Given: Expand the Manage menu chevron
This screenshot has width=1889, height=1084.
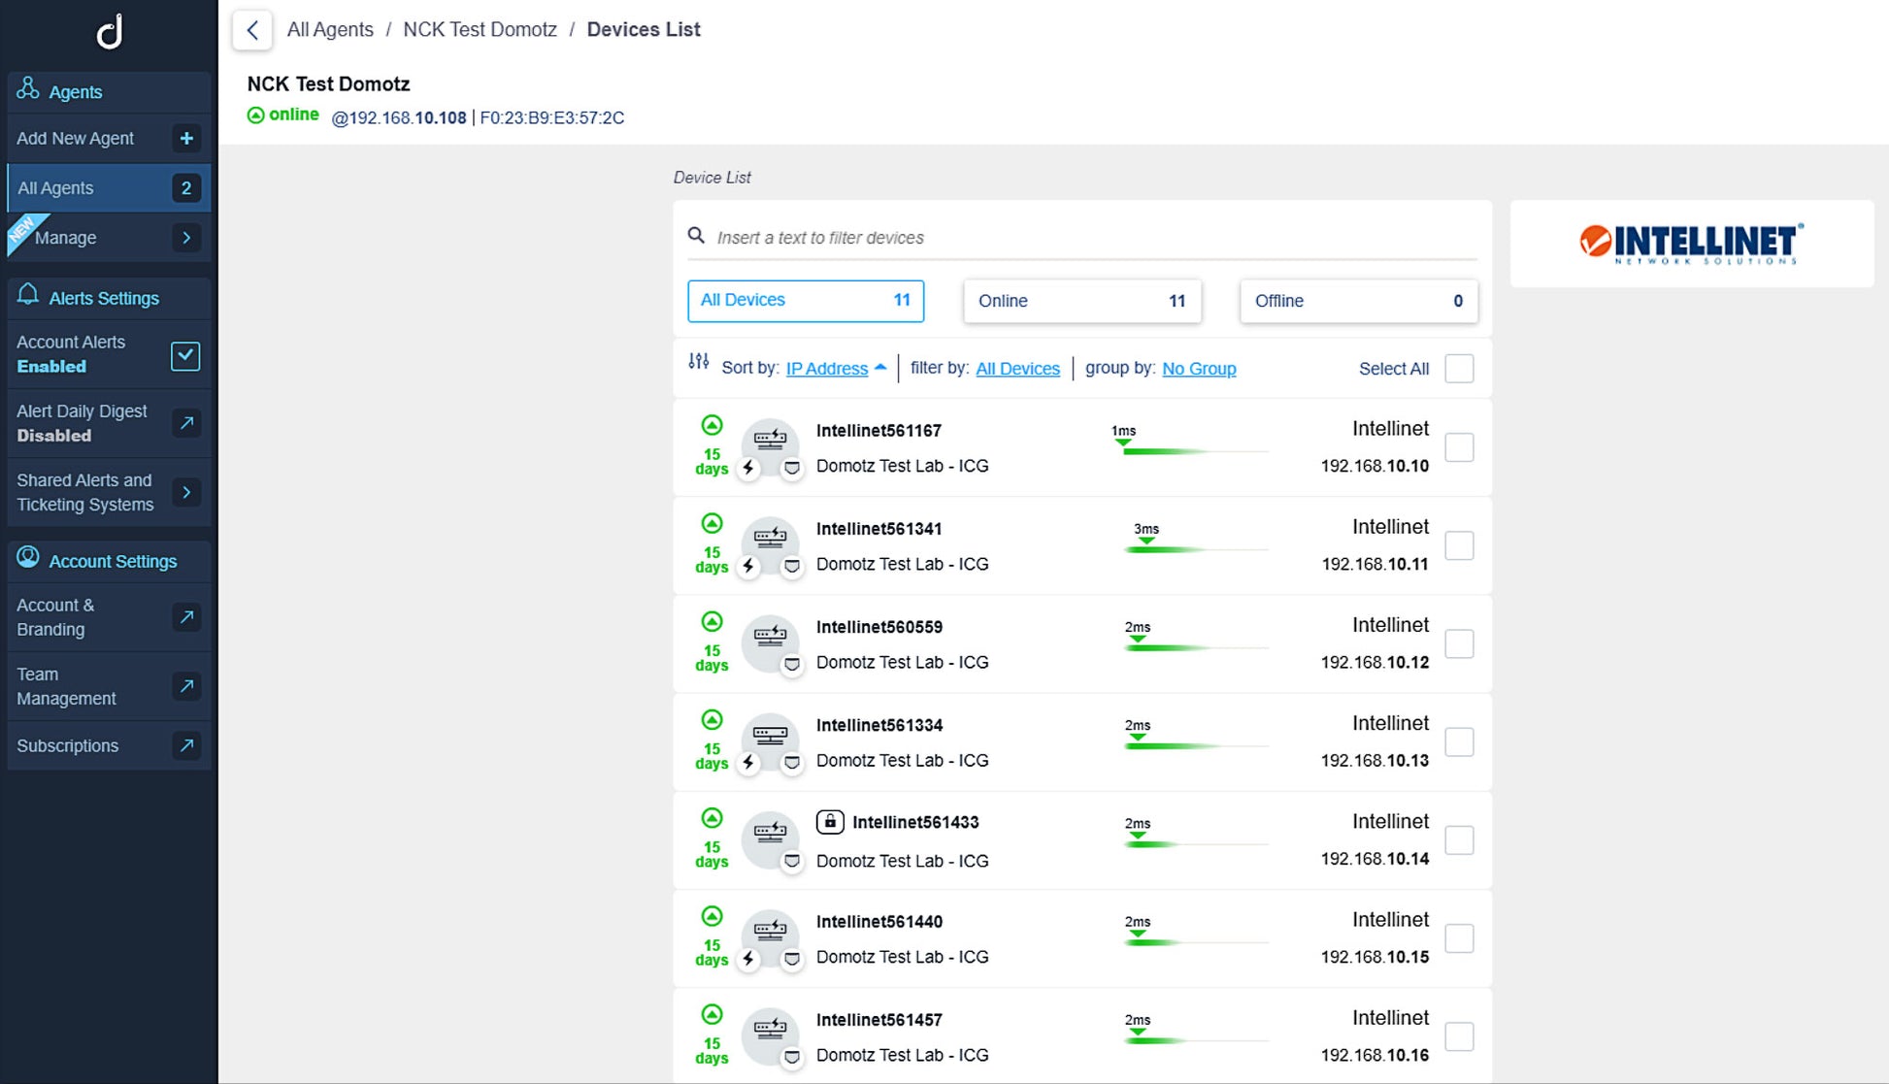Looking at the screenshot, I should 186,238.
